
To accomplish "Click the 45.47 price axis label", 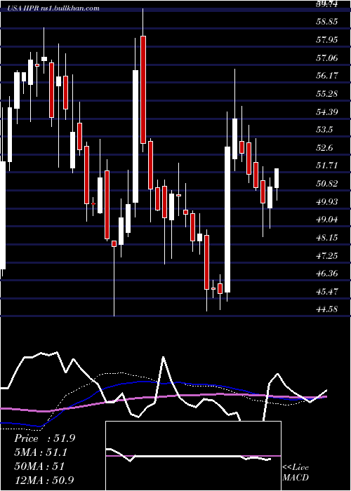I will click(x=328, y=291).
